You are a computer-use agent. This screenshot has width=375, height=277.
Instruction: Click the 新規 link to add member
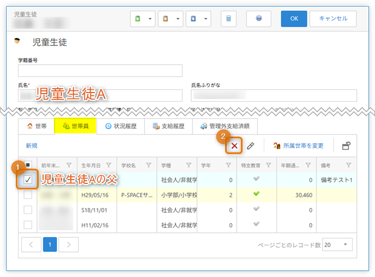(x=32, y=146)
